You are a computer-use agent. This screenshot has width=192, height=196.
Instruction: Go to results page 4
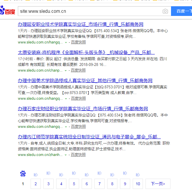point(61,184)
